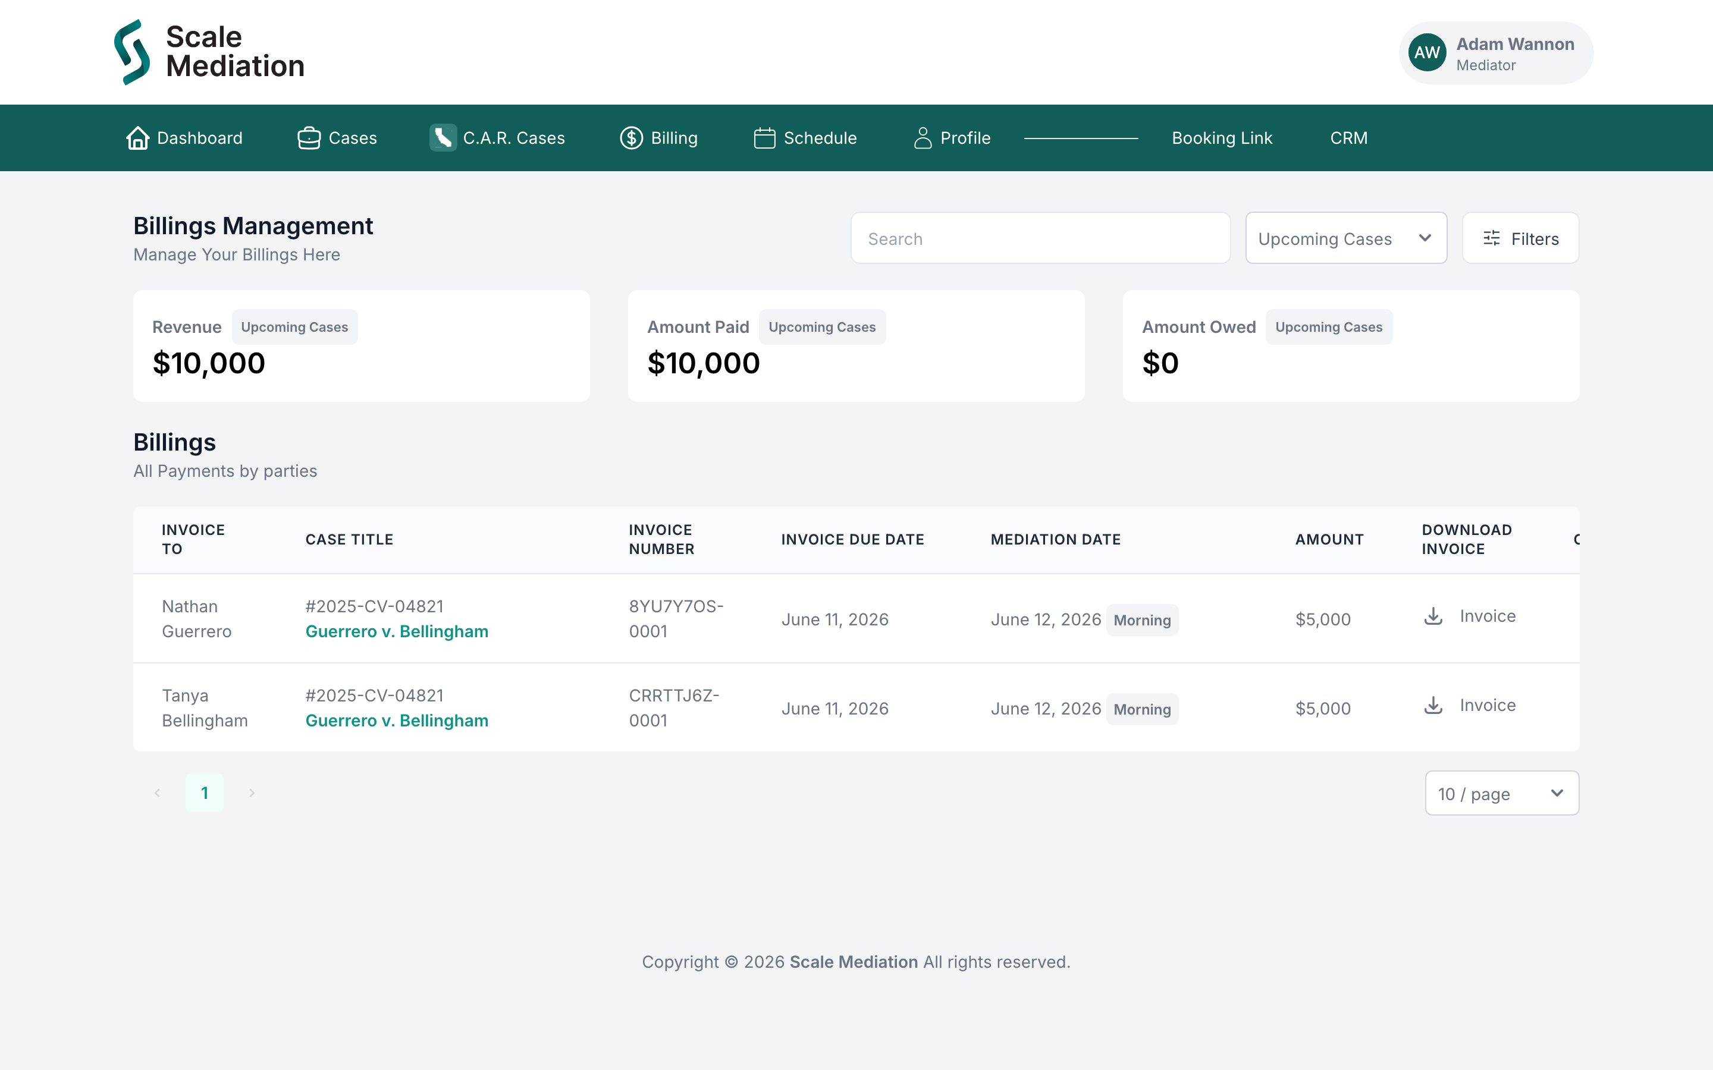Image resolution: width=1713 pixels, height=1070 pixels.
Task: Click invoice number CRRTTJ6Z-0001
Action: pyautogui.click(x=674, y=707)
